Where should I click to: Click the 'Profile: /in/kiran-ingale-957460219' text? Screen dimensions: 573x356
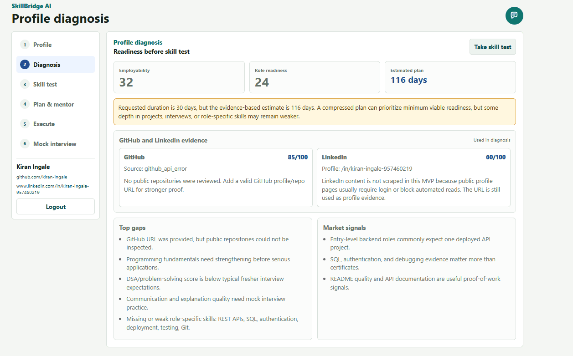[x=367, y=168]
